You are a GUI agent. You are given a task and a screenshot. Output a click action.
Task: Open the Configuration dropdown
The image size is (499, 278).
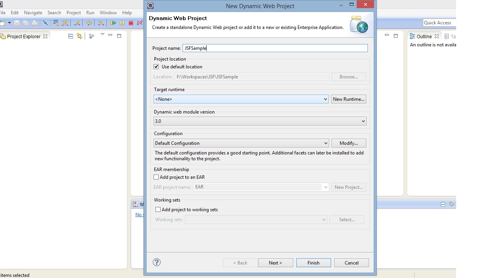point(241,143)
